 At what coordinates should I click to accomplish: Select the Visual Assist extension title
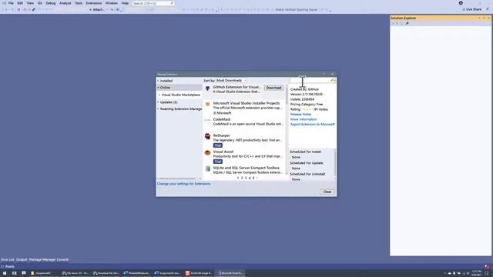[223, 152]
